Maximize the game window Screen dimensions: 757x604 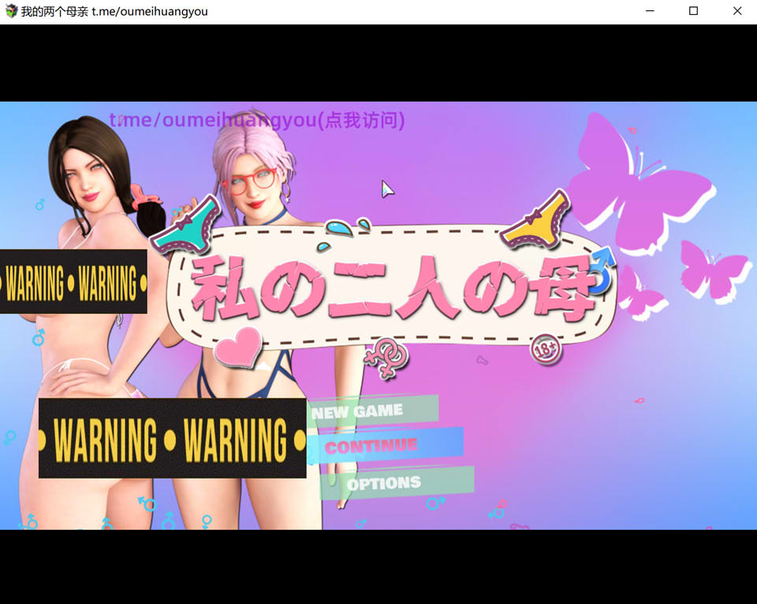[693, 11]
